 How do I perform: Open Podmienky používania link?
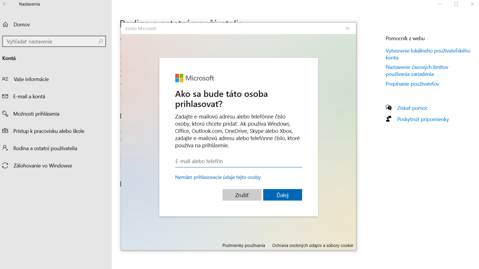[x=243, y=245]
